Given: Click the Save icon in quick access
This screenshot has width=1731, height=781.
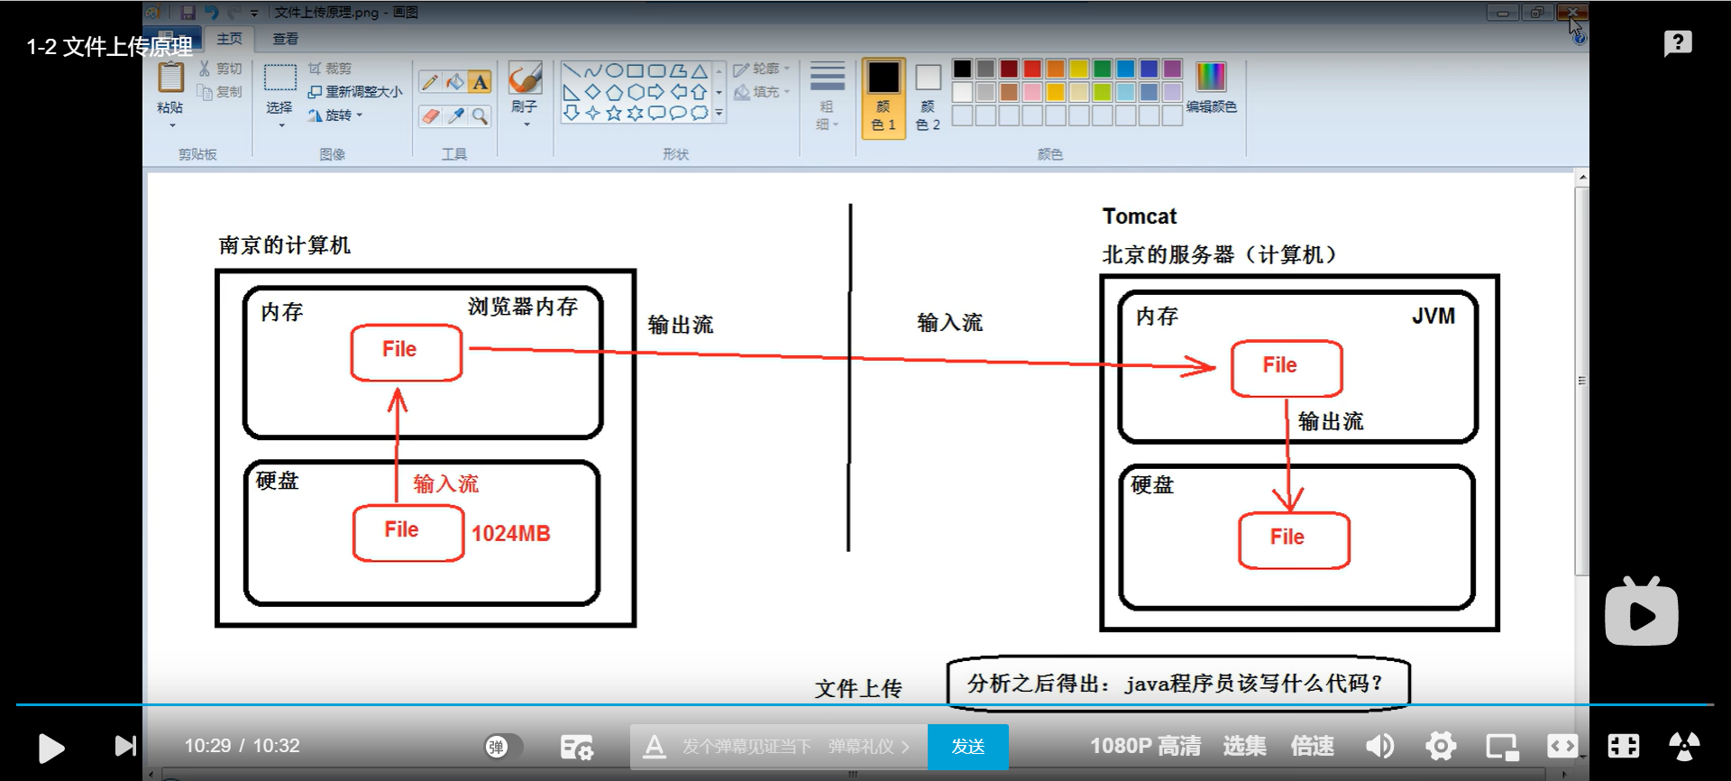Looking at the screenshot, I should pos(188,13).
